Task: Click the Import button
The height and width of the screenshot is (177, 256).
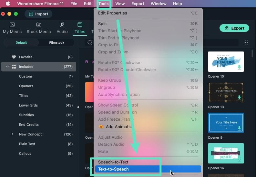Action: [38, 14]
